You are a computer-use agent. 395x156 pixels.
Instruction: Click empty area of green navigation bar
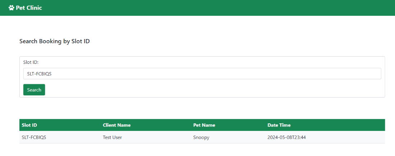(x=215, y=8)
